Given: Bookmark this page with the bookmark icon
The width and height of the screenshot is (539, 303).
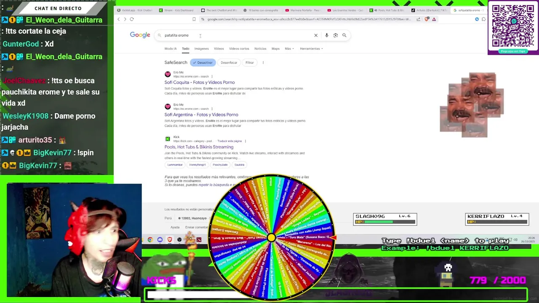Looking at the screenshot, I should pyautogui.click(x=194, y=19).
